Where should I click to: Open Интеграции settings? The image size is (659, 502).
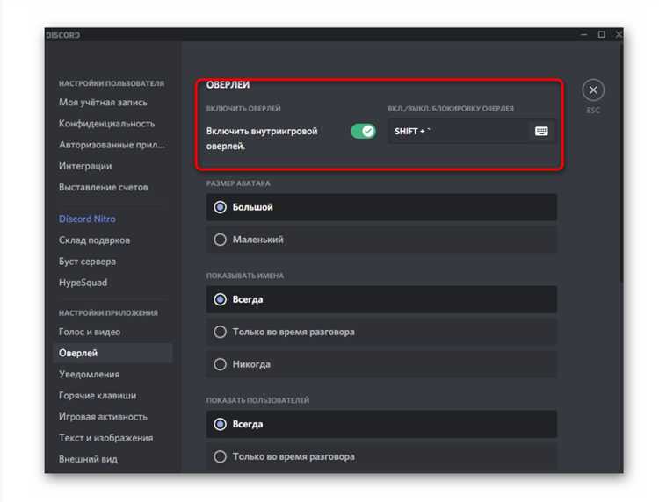(85, 166)
